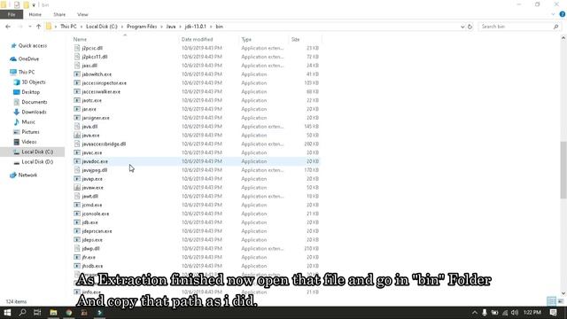
Task: Select the javadoc.exe file row
Action: click(196, 161)
